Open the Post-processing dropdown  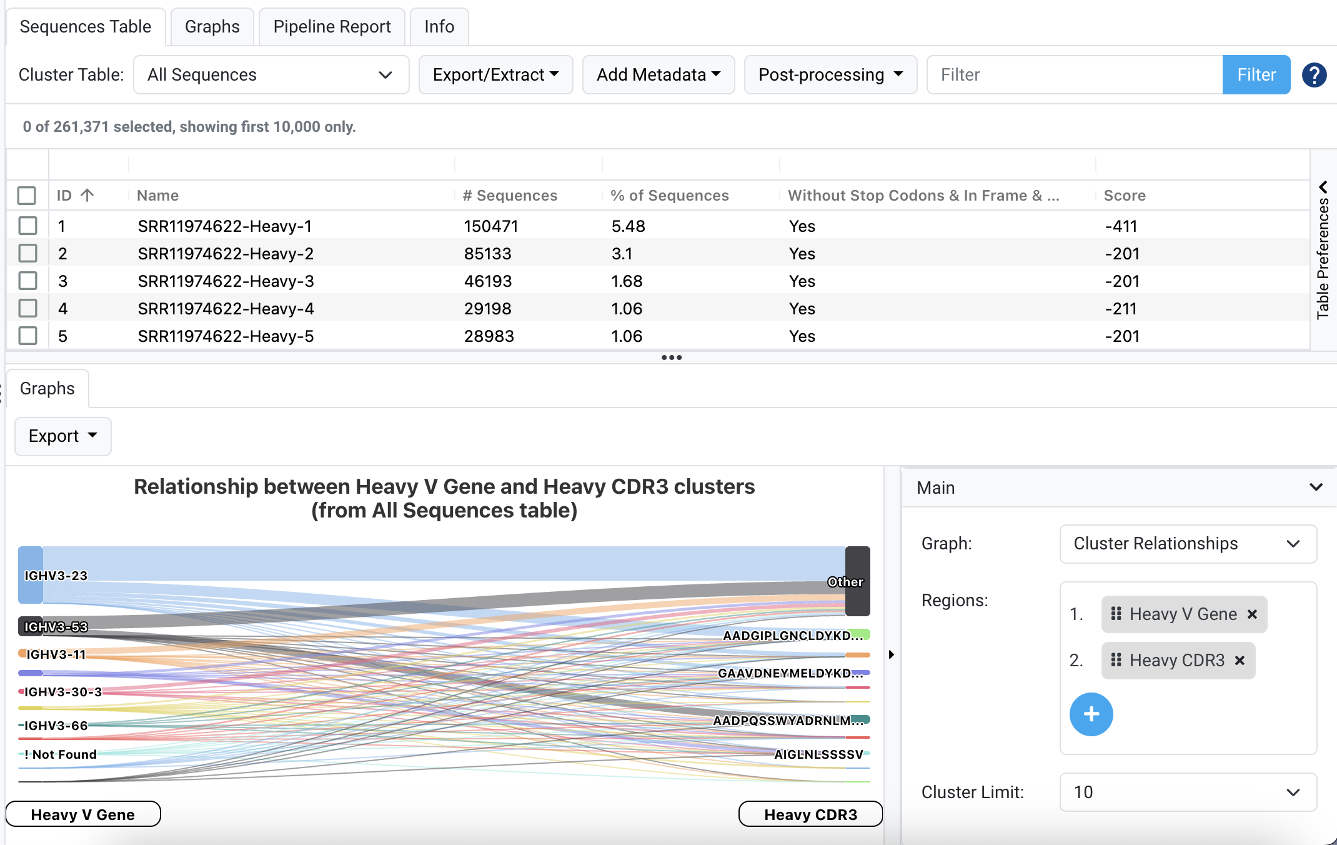(x=830, y=75)
